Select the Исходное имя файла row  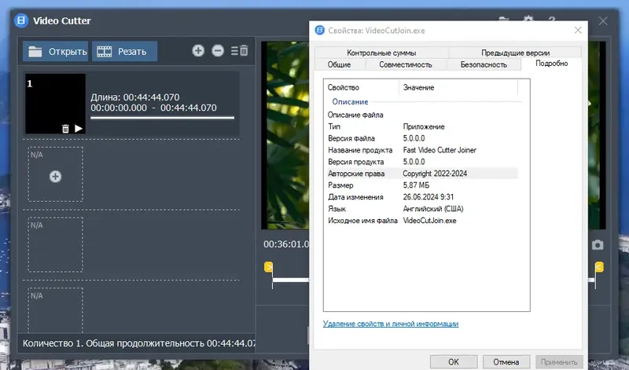coord(421,221)
